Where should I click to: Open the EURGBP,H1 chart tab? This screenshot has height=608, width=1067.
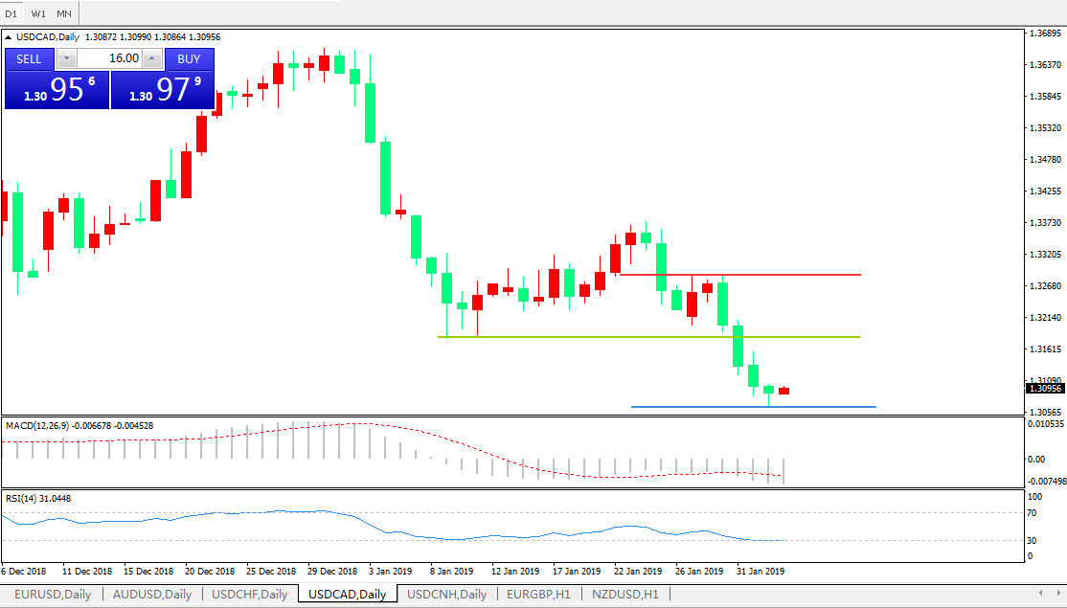(x=538, y=595)
